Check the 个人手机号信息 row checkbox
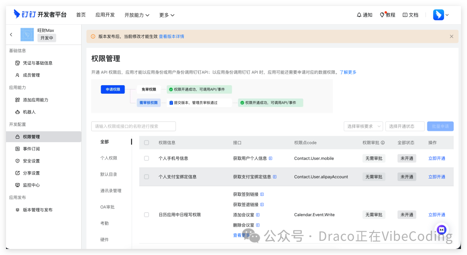 coord(147,158)
